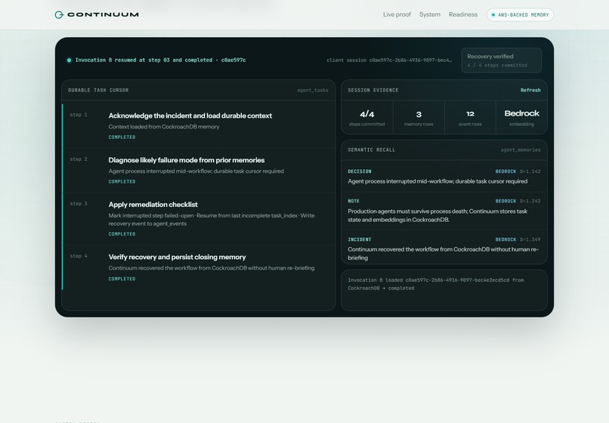Click COMPLETED status under step 2
This screenshot has height=423, width=609.
click(x=122, y=181)
